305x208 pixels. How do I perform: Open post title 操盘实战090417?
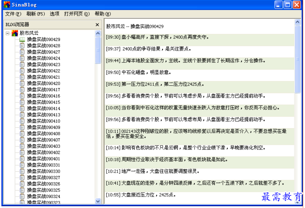tap(44, 90)
